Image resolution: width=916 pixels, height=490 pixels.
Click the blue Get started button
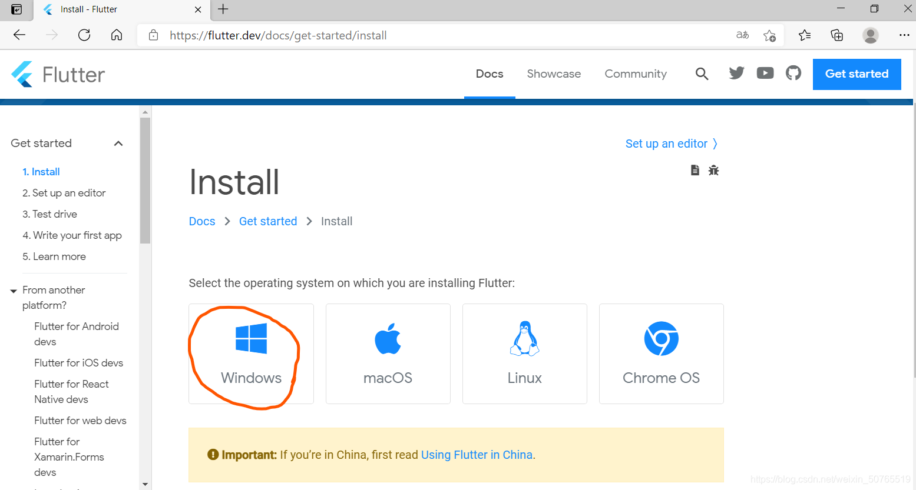tap(857, 74)
